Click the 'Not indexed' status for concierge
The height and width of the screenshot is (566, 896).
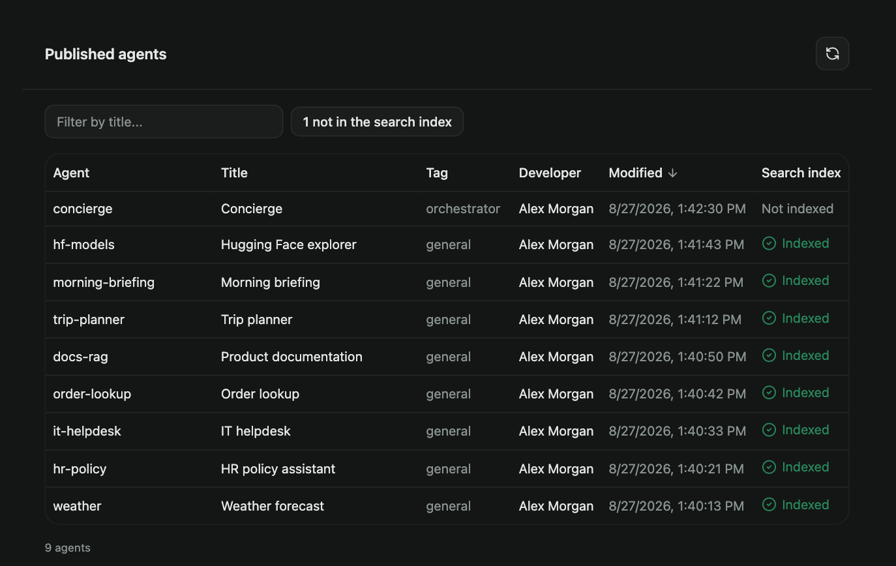(x=798, y=209)
